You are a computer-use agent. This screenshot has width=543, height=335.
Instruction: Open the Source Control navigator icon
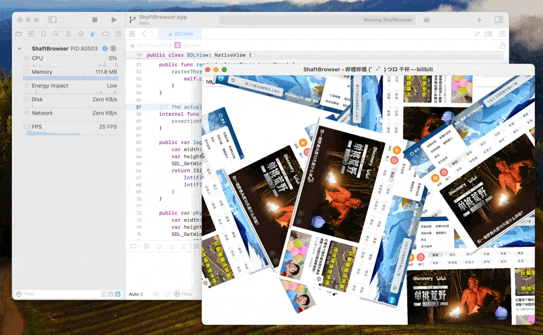(31, 34)
